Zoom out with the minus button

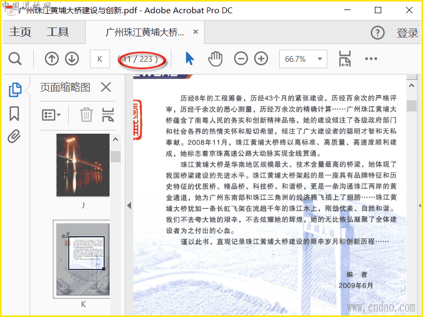coord(241,59)
